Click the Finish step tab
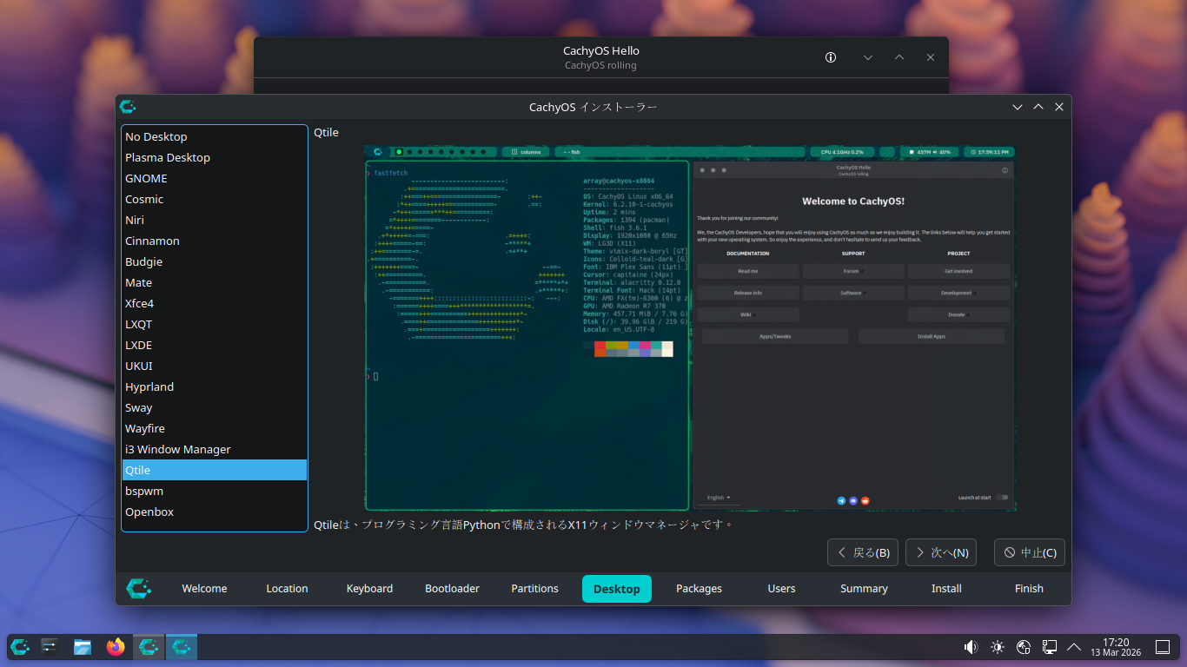The width and height of the screenshot is (1187, 667). pyautogui.click(x=1029, y=589)
